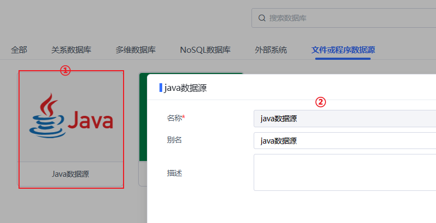The height and width of the screenshot is (223, 436).
Task: Open the 外部系统 tab
Action: coord(271,50)
